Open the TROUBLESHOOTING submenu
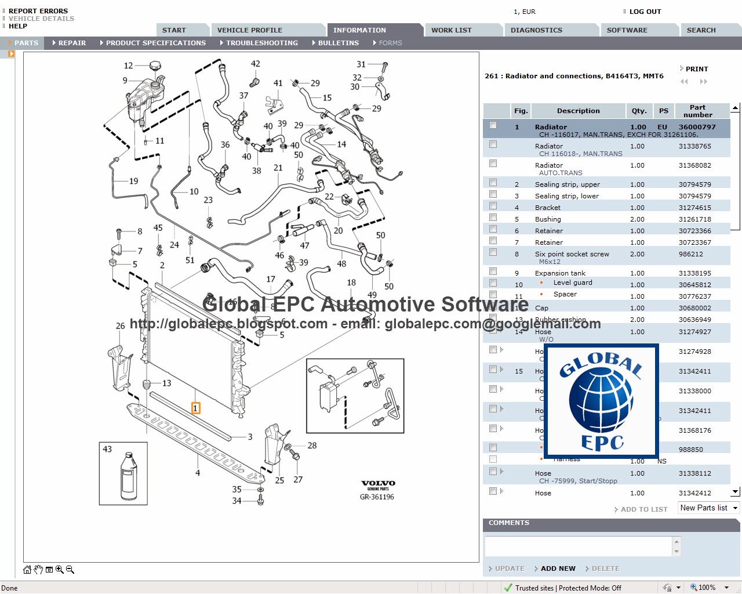This screenshot has height=594, width=742. coord(261,43)
